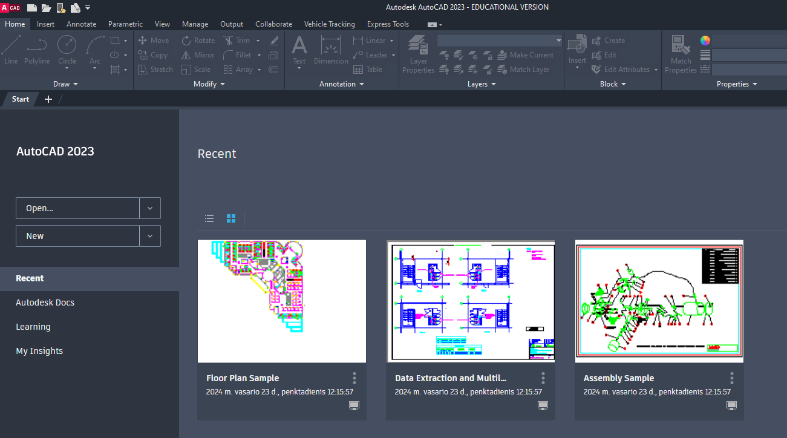787x438 pixels.
Task: Open the Annotate ribbon tab
Action: 82,24
